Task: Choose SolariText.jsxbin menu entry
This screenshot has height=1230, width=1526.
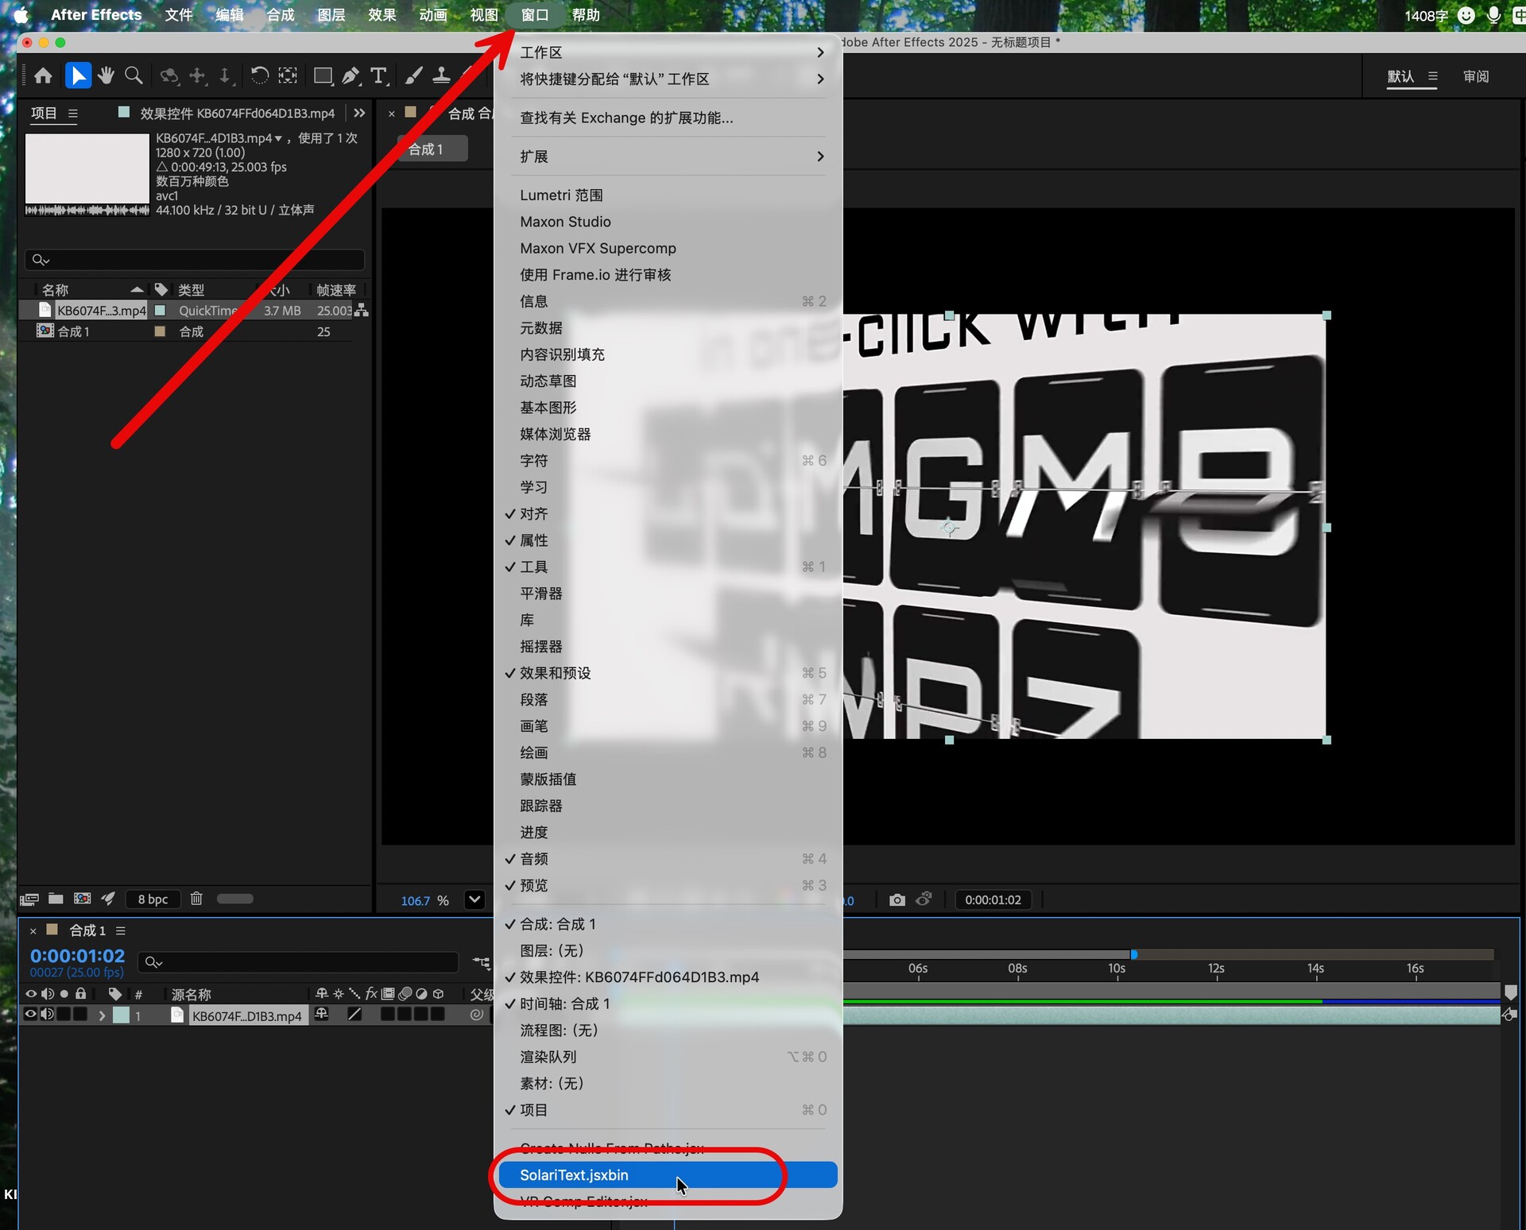Action: click(x=574, y=1174)
